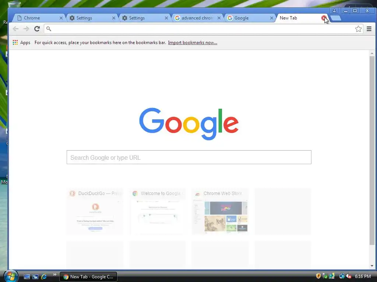The image size is (377, 282).
Task: Click the page scrollbar down arrow
Action: coord(372,266)
